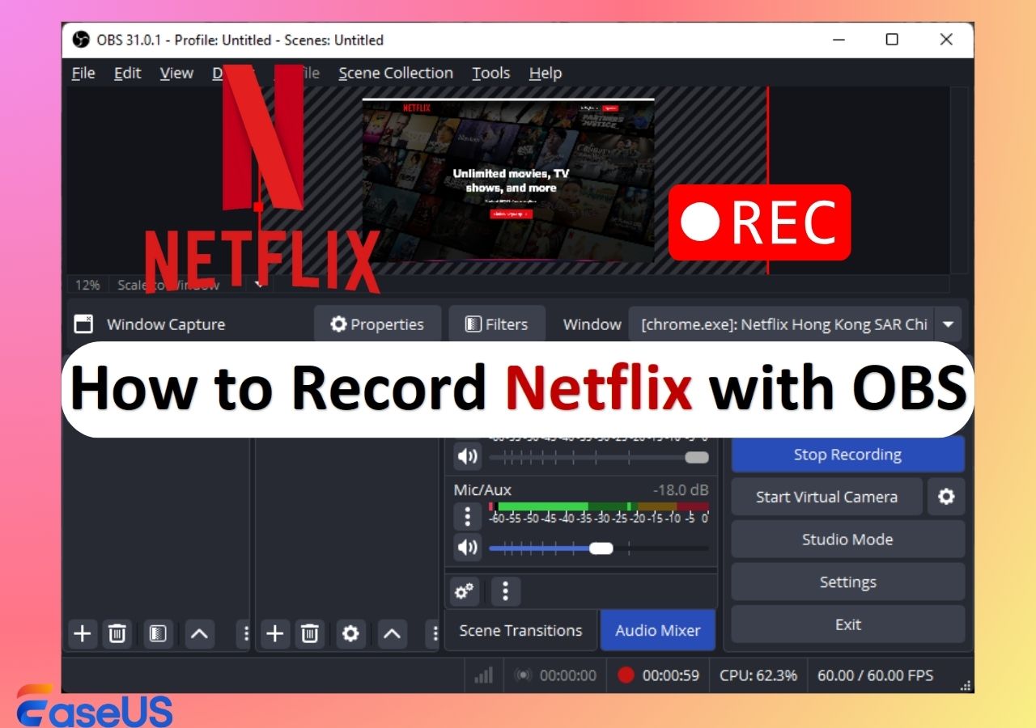Open audio mixer three-dot menu beside gears
This screenshot has height=728, width=1036.
point(505,591)
